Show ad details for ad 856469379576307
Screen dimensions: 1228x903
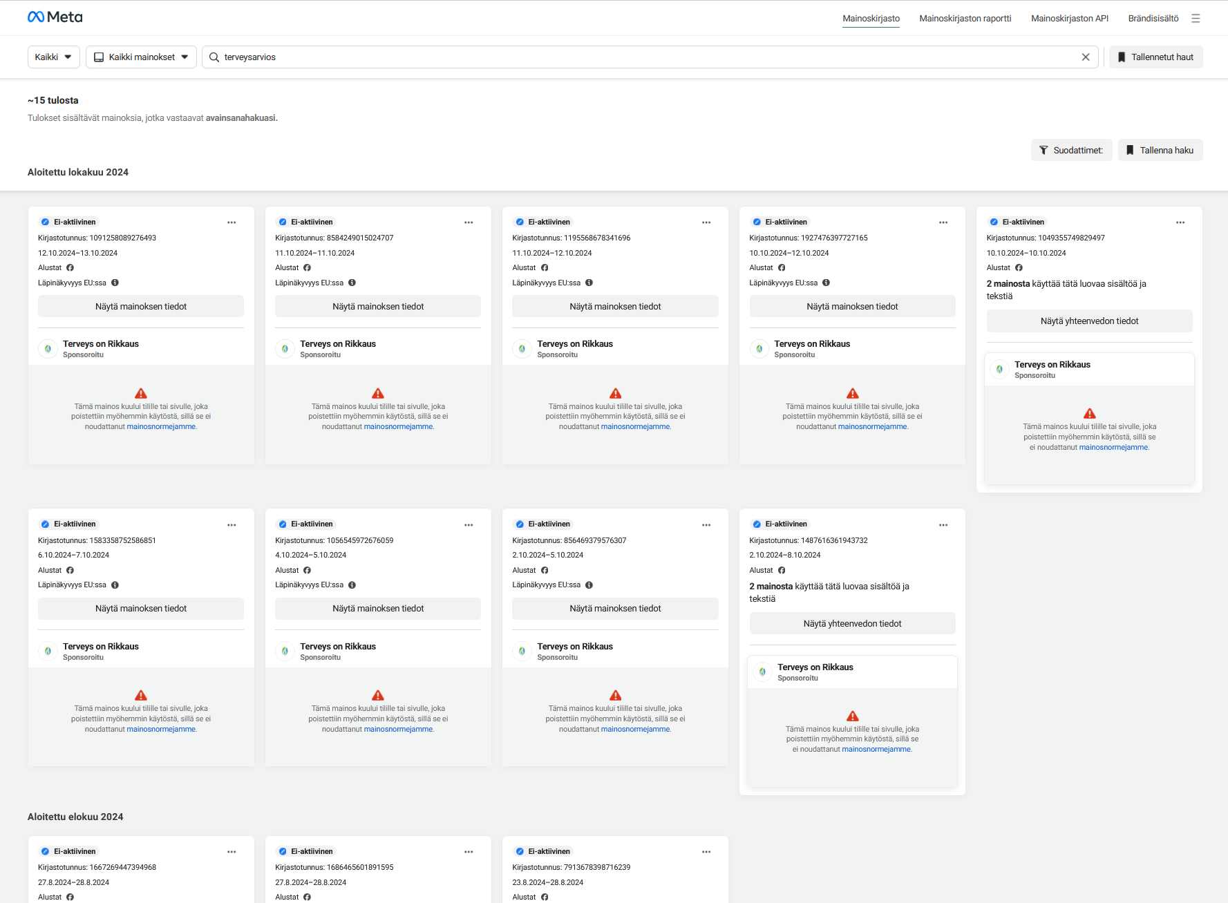(615, 609)
